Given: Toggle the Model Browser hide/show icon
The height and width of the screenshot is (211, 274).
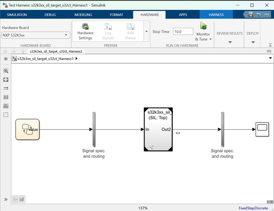Looking at the screenshot, I should pos(6,59).
